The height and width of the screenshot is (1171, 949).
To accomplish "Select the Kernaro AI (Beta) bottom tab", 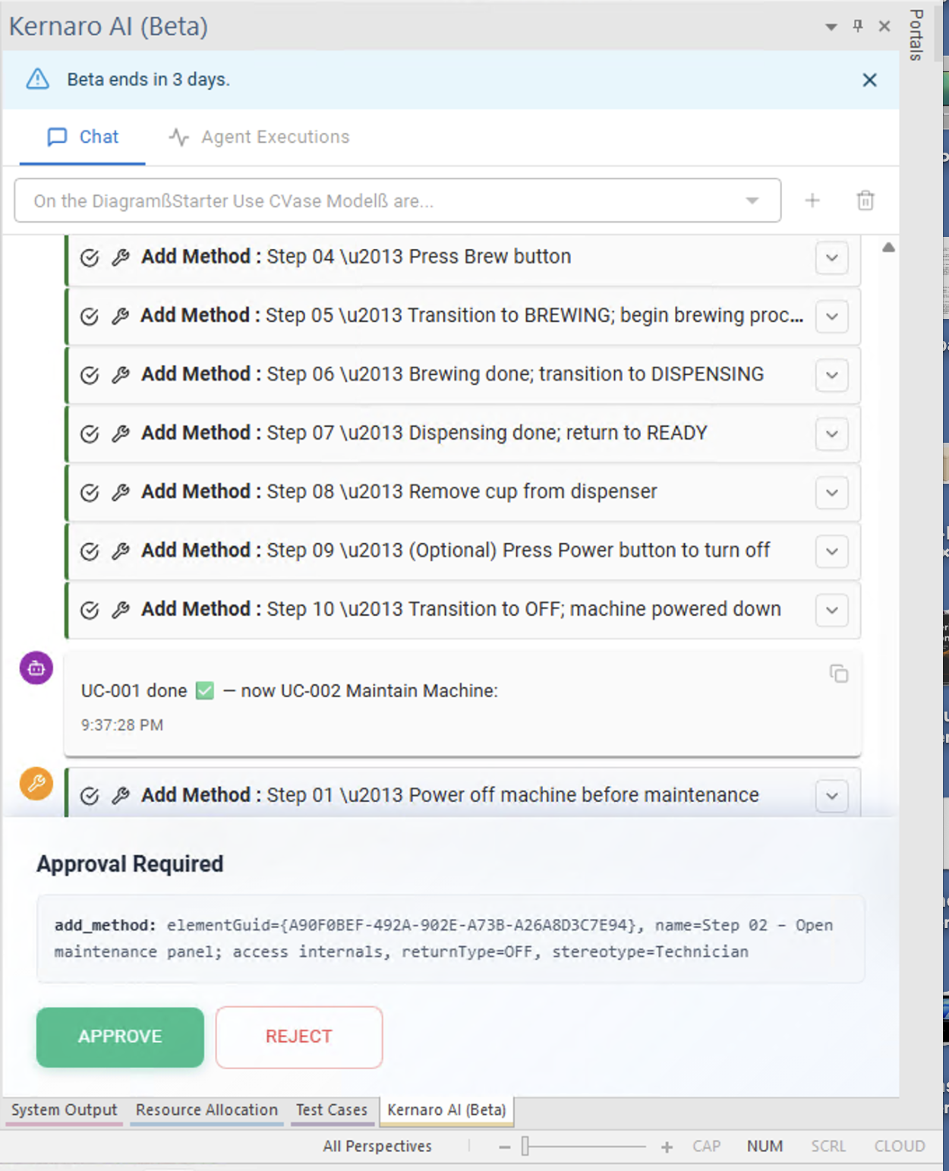I will pos(446,1110).
